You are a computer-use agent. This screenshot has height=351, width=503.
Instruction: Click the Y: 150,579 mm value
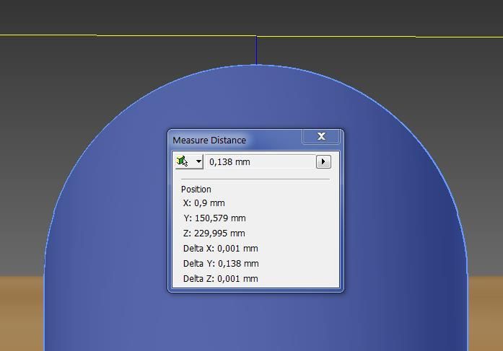(215, 218)
